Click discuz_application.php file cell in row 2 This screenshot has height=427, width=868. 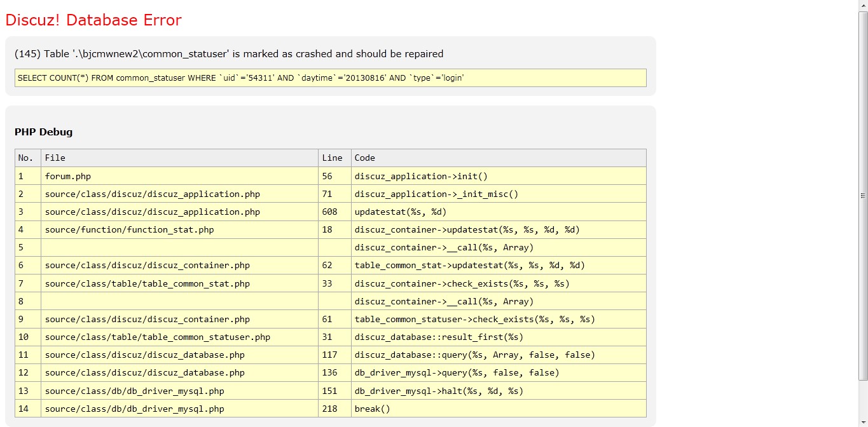click(179, 194)
